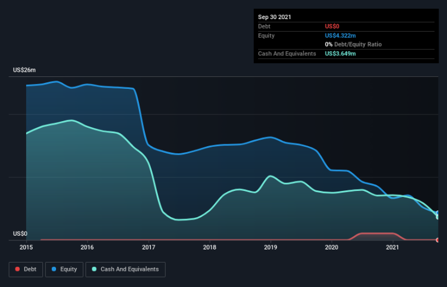447x287 pixels.
Task: Click the 2015 x-axis label
Action: [26, 247]
